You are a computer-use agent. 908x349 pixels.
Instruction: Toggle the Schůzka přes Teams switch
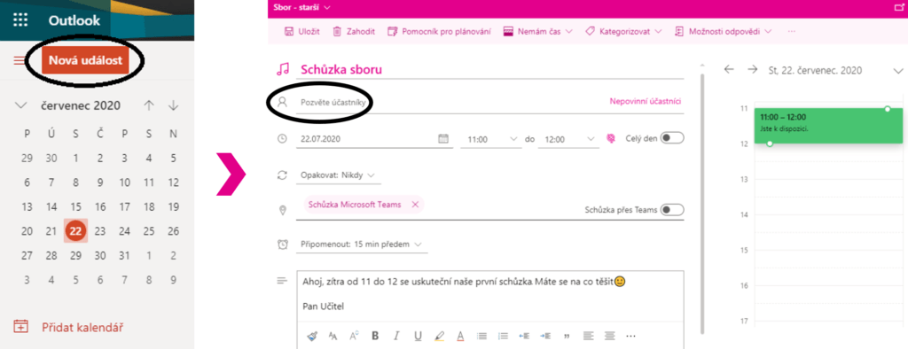click(x=672, y=210)
